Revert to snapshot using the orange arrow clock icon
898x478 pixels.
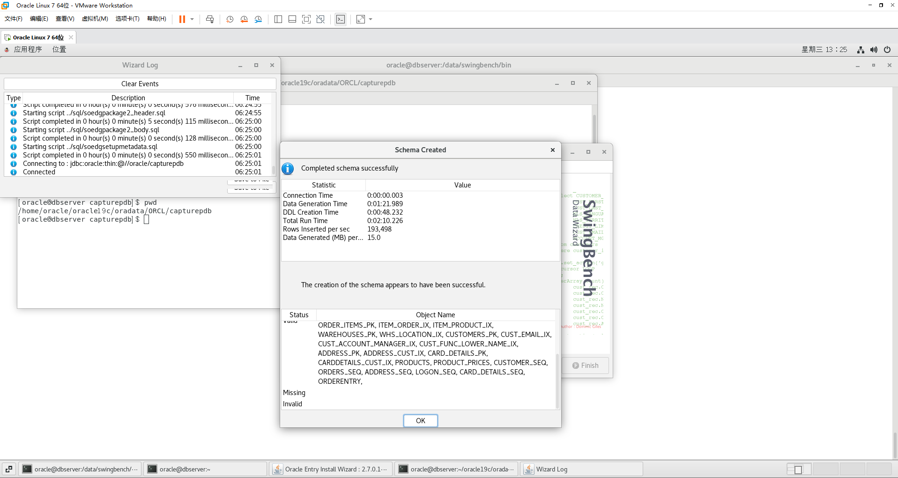[x=244, y=19]
